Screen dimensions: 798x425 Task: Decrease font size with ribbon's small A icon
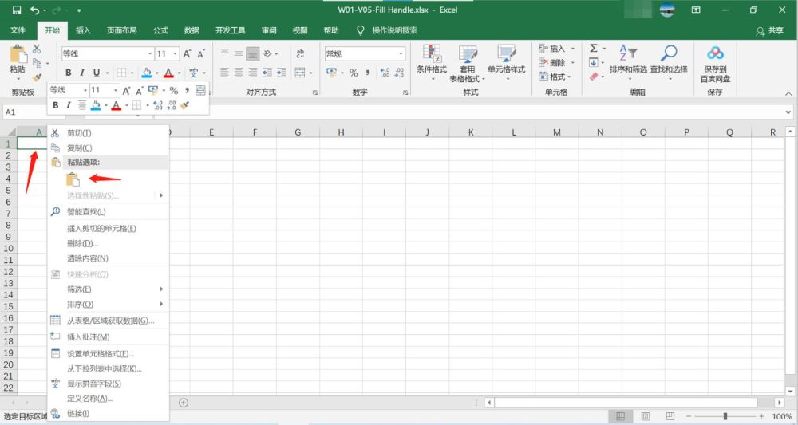[201, 54]
